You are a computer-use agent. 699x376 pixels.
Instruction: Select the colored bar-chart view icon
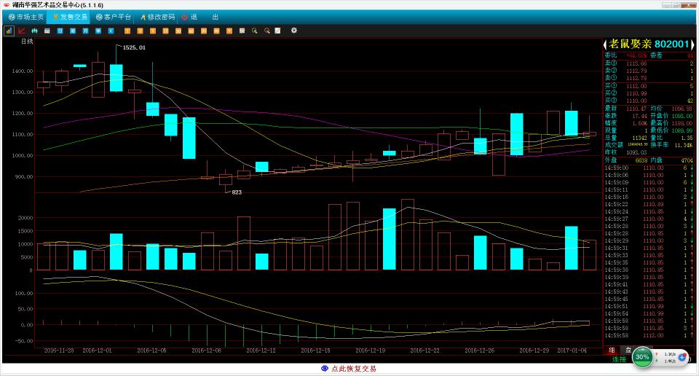9,31
